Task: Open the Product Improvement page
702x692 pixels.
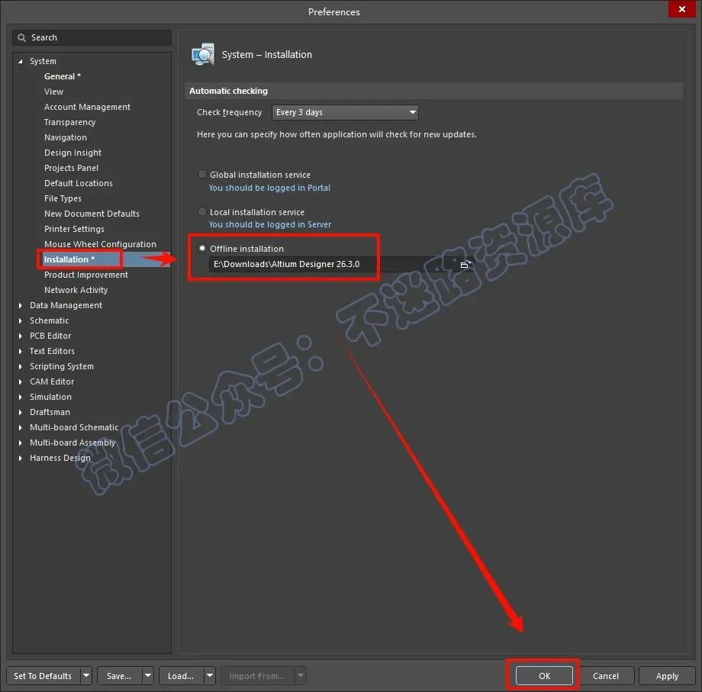Action: click(x=86, y=275)
